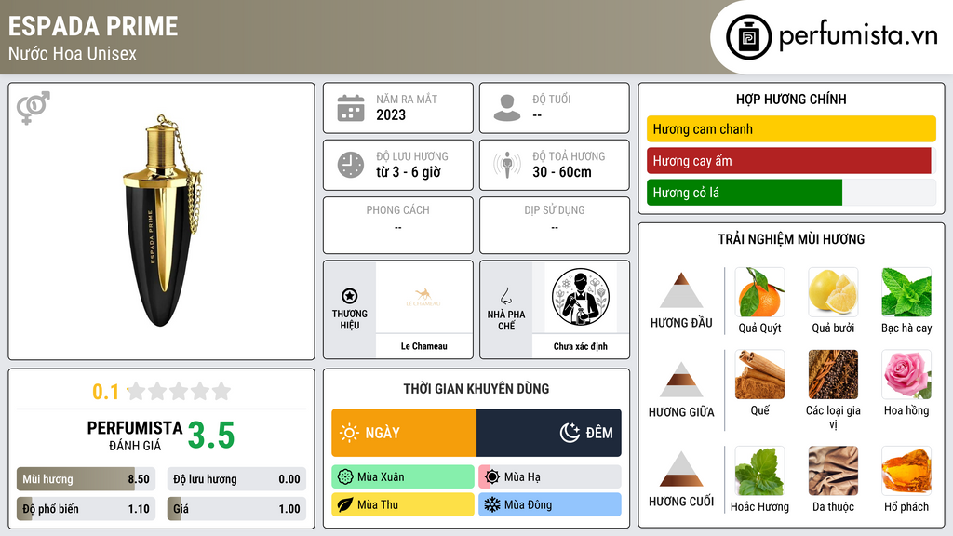Screen dimensions: 953x536
Task: Click the clock icon beside Độ lưu hương
Action: [x=351, y=165]
